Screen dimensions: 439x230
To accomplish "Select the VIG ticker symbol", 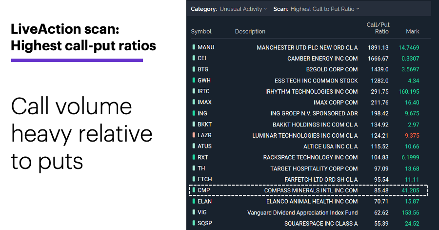I will pos(202,212).
